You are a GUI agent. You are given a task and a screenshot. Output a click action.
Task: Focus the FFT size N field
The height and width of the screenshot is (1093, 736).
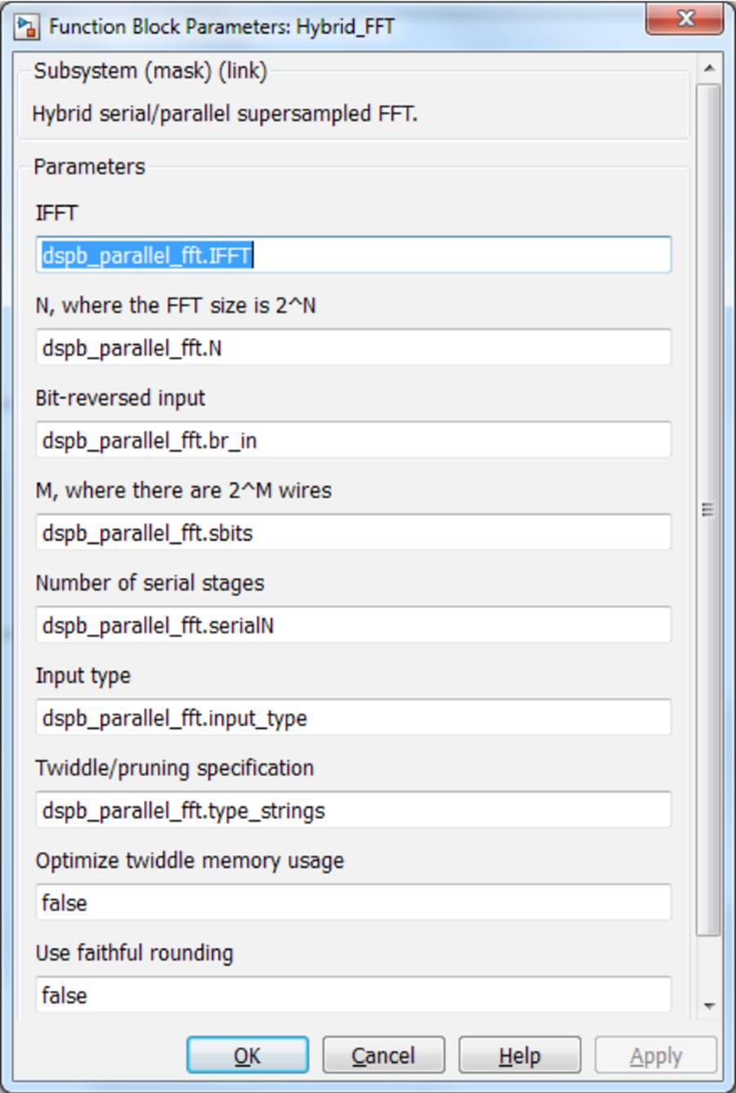(353, 348)
